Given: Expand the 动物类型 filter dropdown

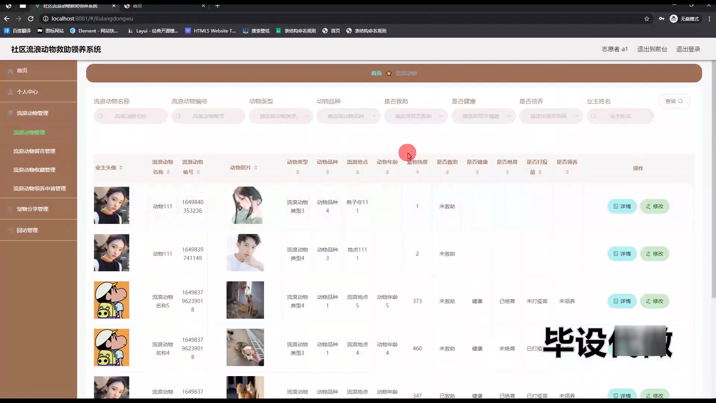Looking at the screenshot, I should (x=281, y=116).
